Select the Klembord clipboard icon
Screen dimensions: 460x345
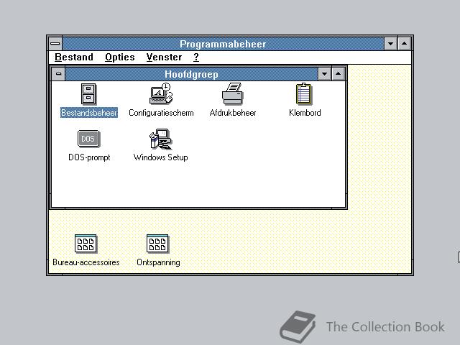tap(304, 94)
